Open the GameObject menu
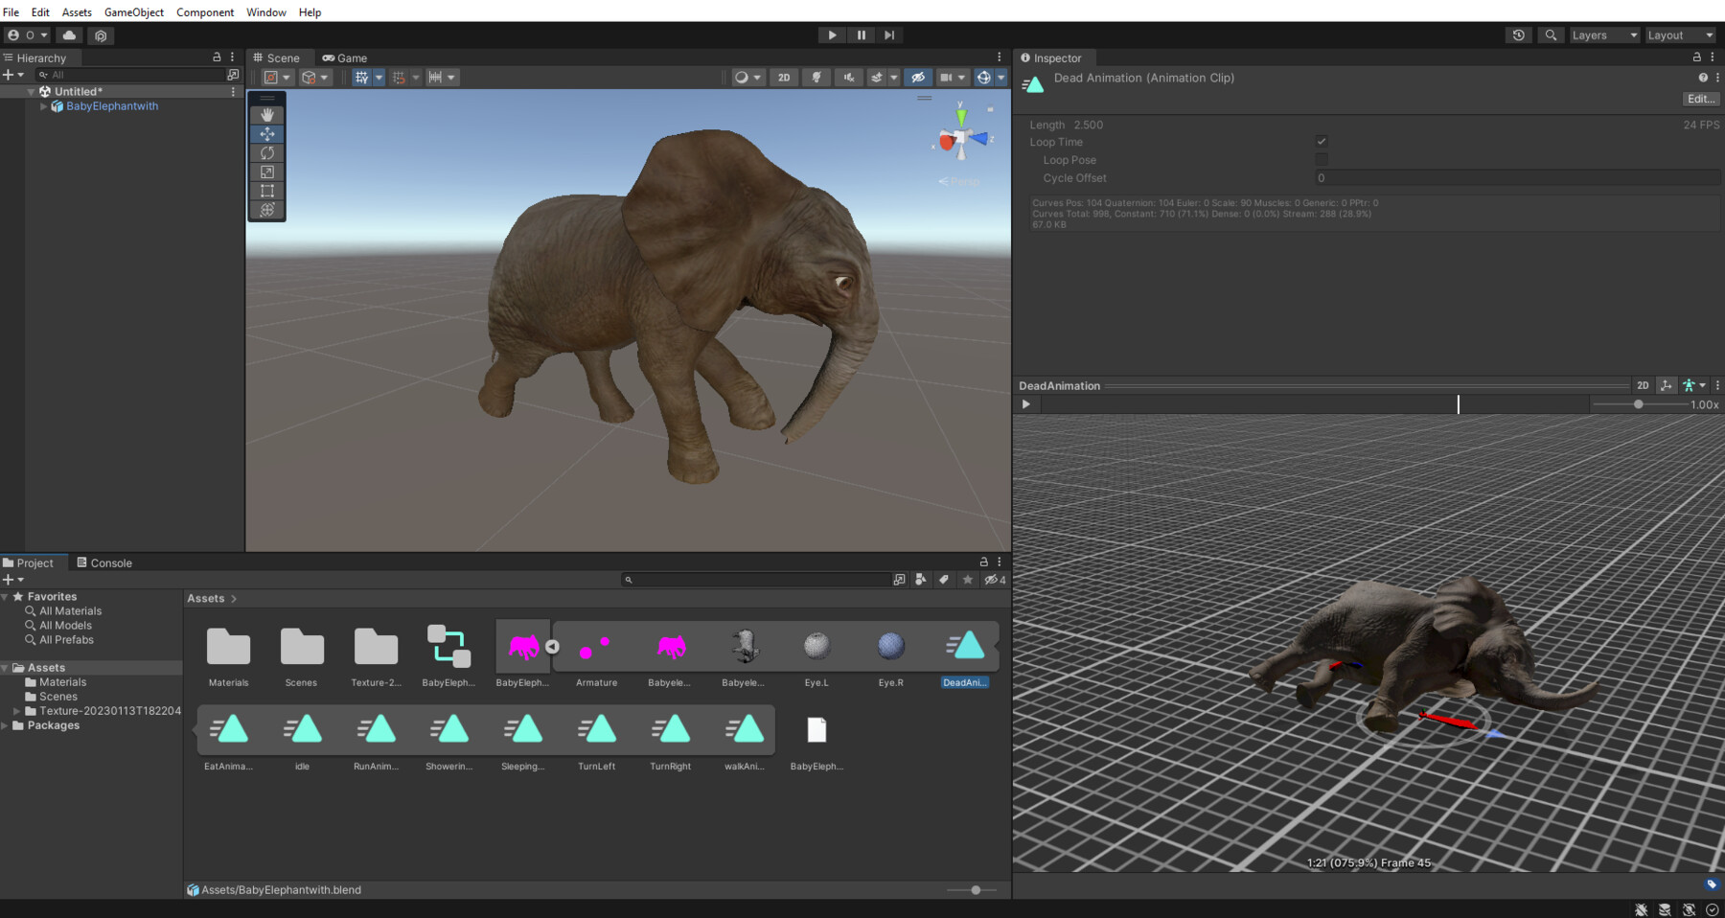Viewport: 1725px width, 918px height. click(133, 12)
